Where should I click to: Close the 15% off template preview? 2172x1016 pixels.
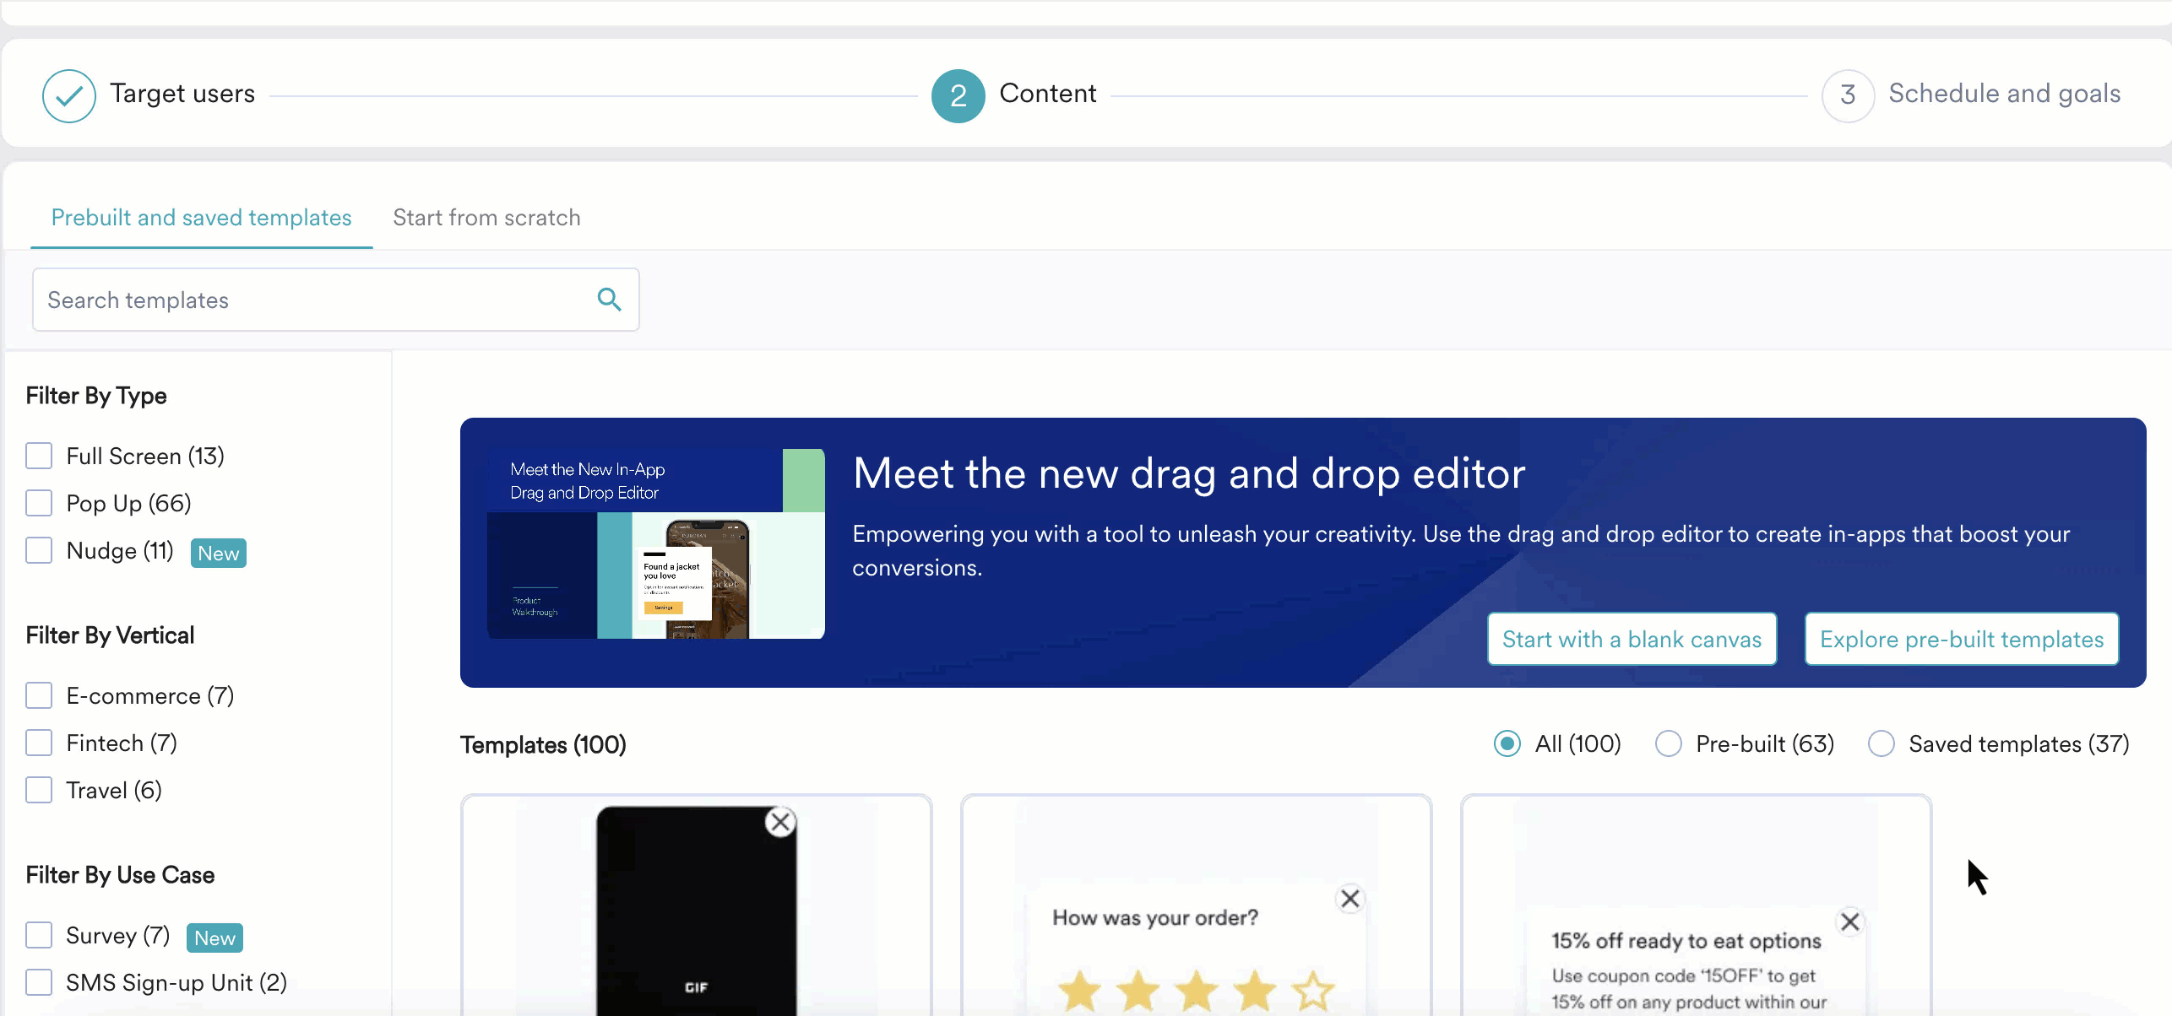point(1850,921)
